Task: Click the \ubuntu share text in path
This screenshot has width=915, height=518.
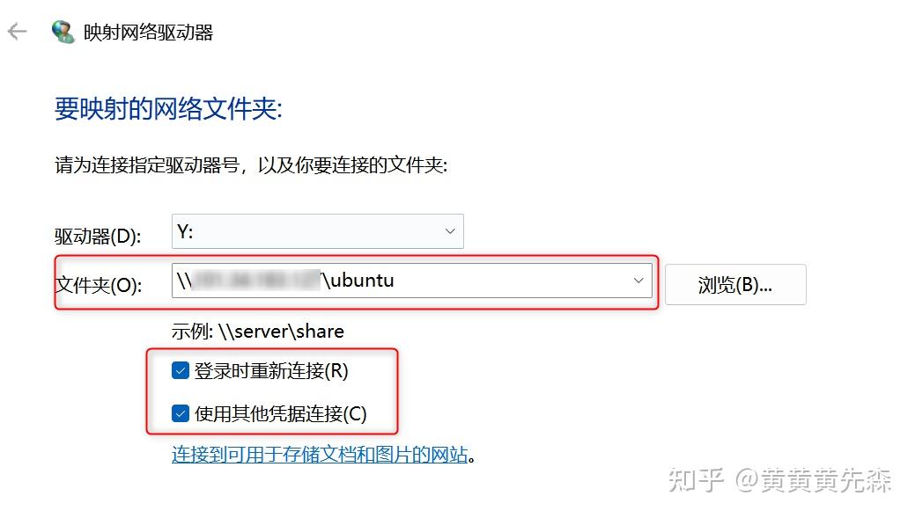Action: [358, 281]
